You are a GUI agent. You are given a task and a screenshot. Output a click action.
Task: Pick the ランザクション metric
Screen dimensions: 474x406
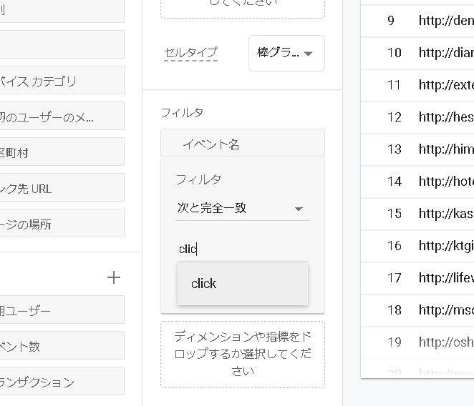click(61, 382)
